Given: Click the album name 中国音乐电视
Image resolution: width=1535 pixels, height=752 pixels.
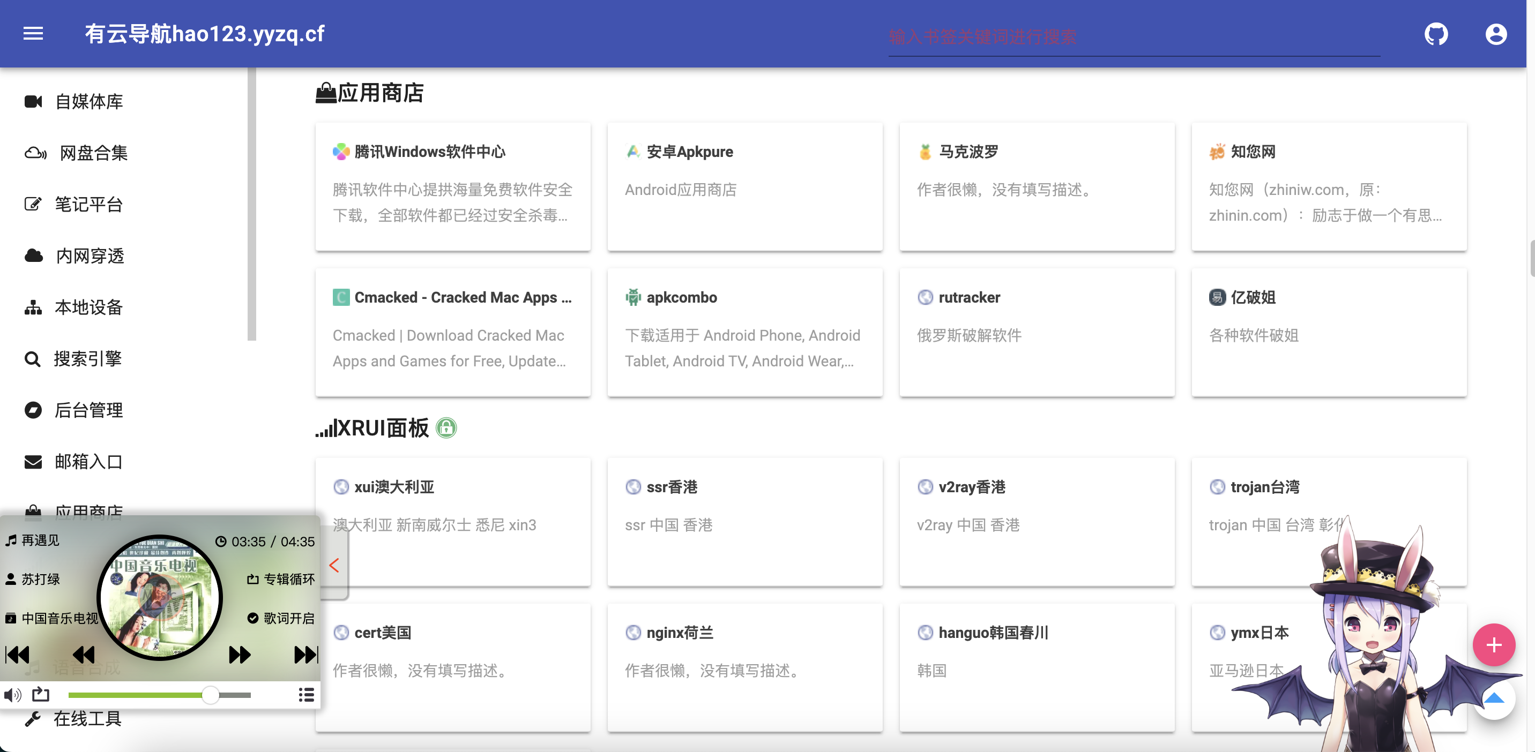Looking at the screenshot, I should click(59, 618).
